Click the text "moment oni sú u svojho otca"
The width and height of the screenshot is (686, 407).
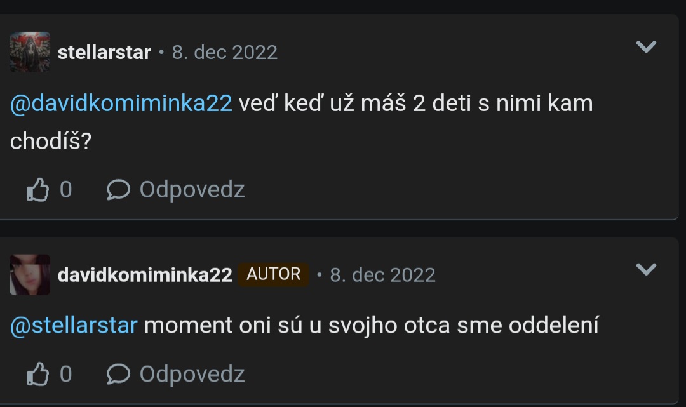tap(297, 326)
